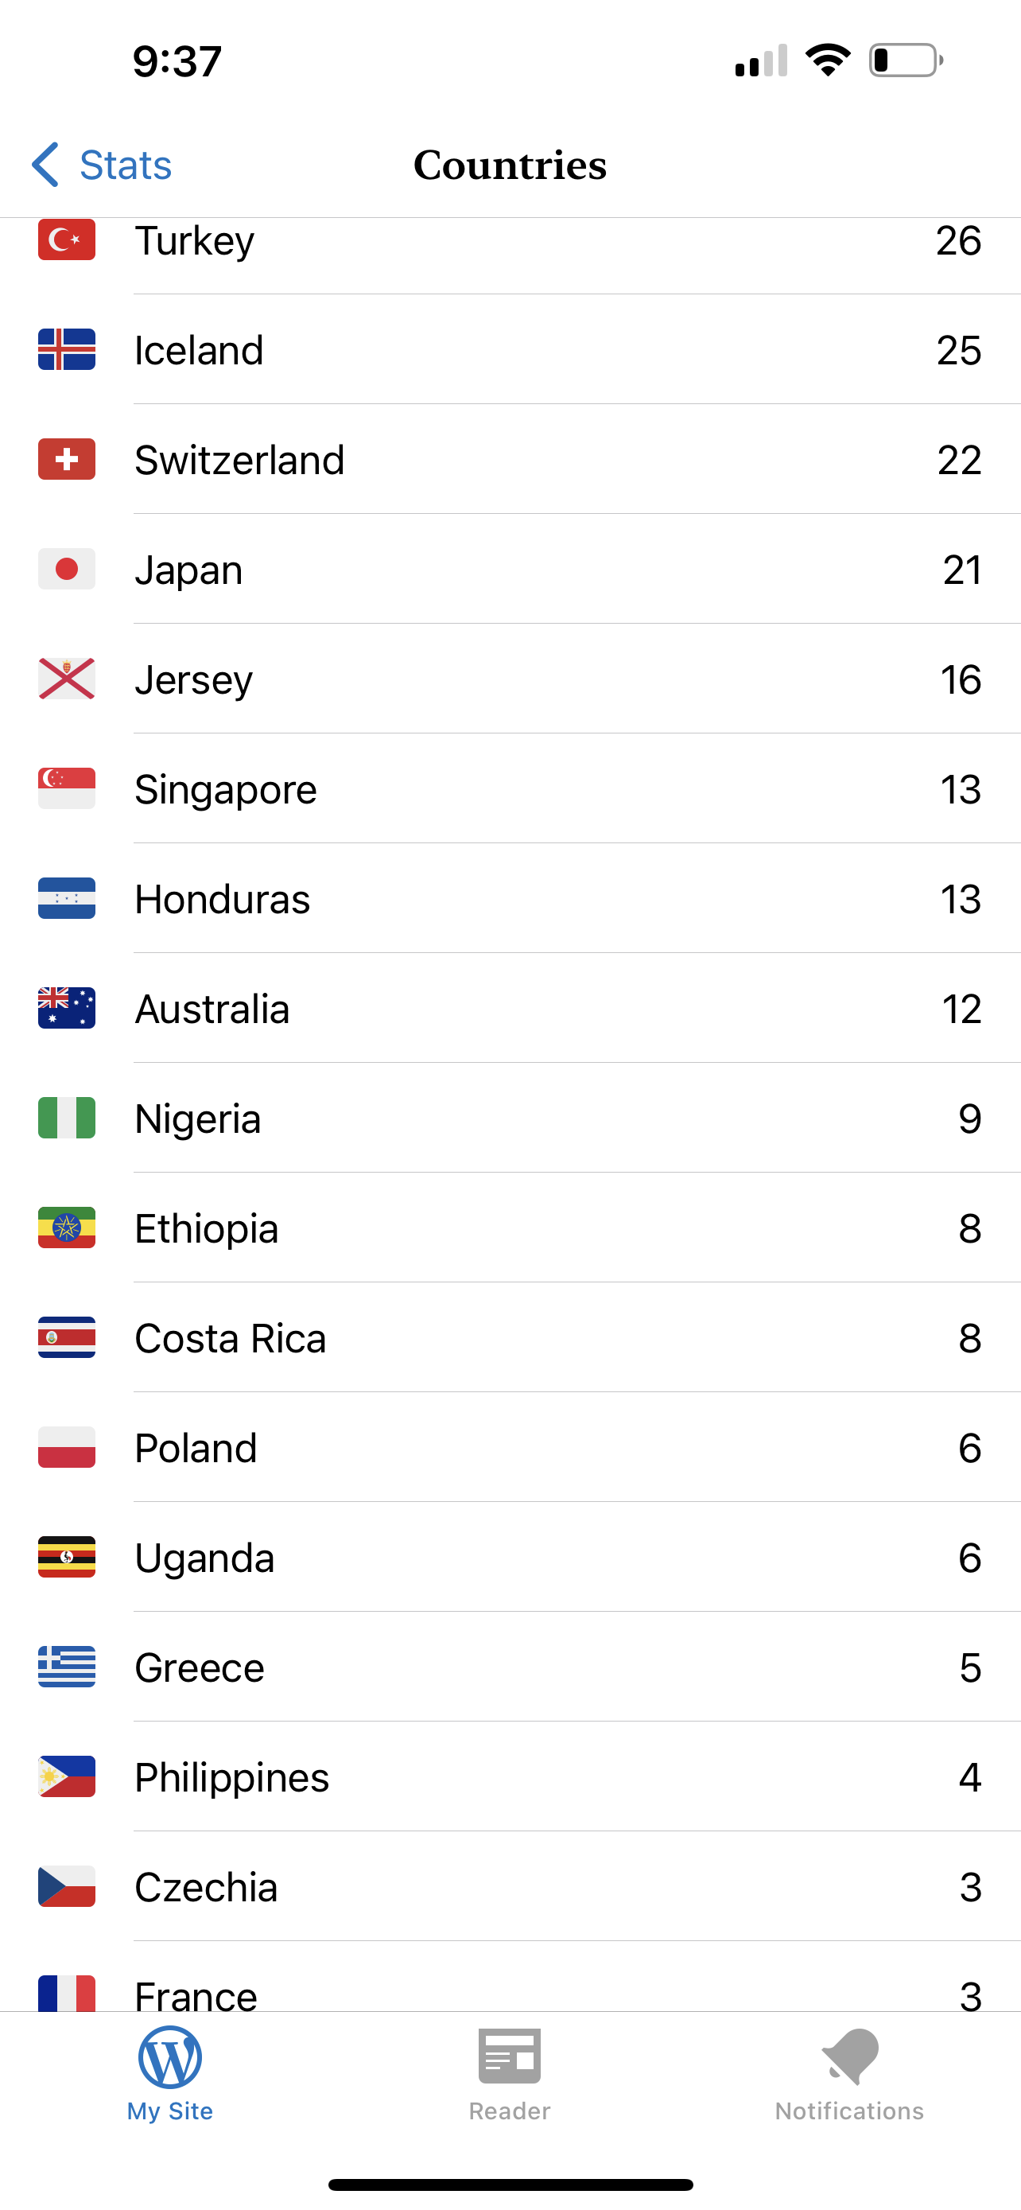
Task: Select the Greece row
Action: click(510, 1667)
